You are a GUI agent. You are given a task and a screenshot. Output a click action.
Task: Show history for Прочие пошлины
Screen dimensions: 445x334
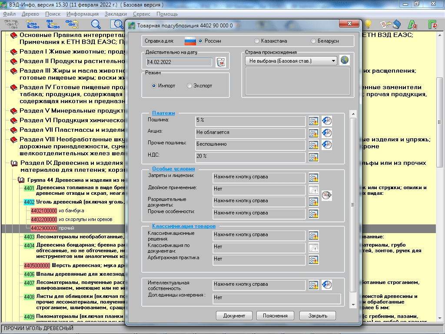327,145
